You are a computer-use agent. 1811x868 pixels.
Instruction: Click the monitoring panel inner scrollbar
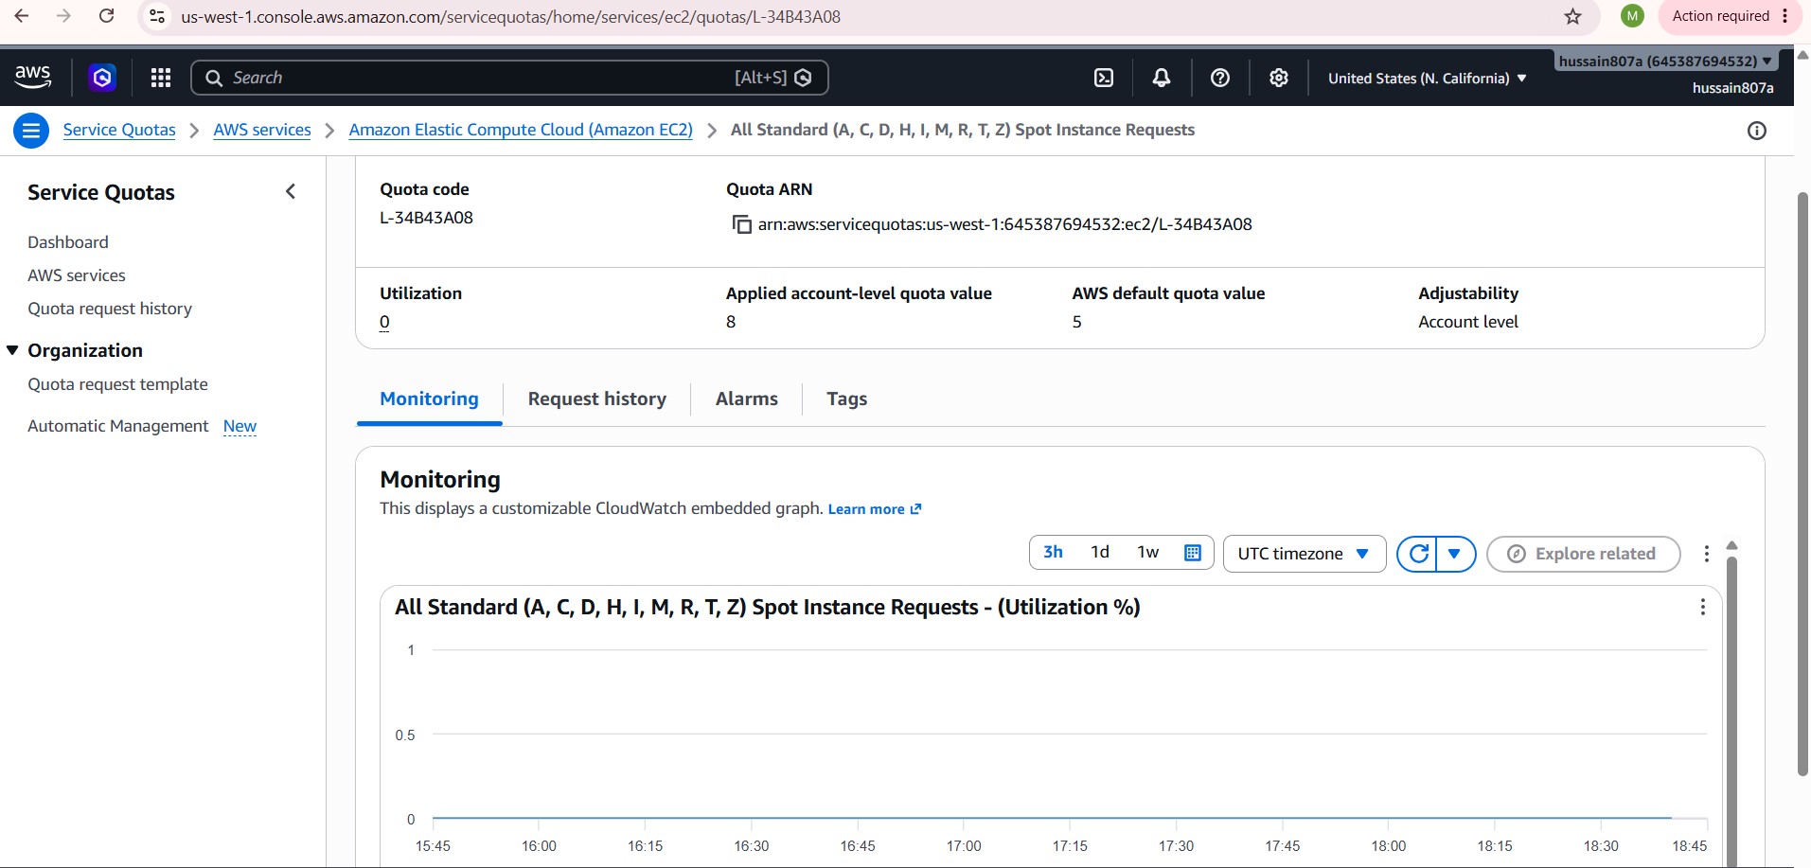coord(1732,710)
